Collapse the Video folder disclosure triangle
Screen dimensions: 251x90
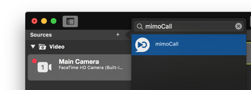(x=33, y=46)
